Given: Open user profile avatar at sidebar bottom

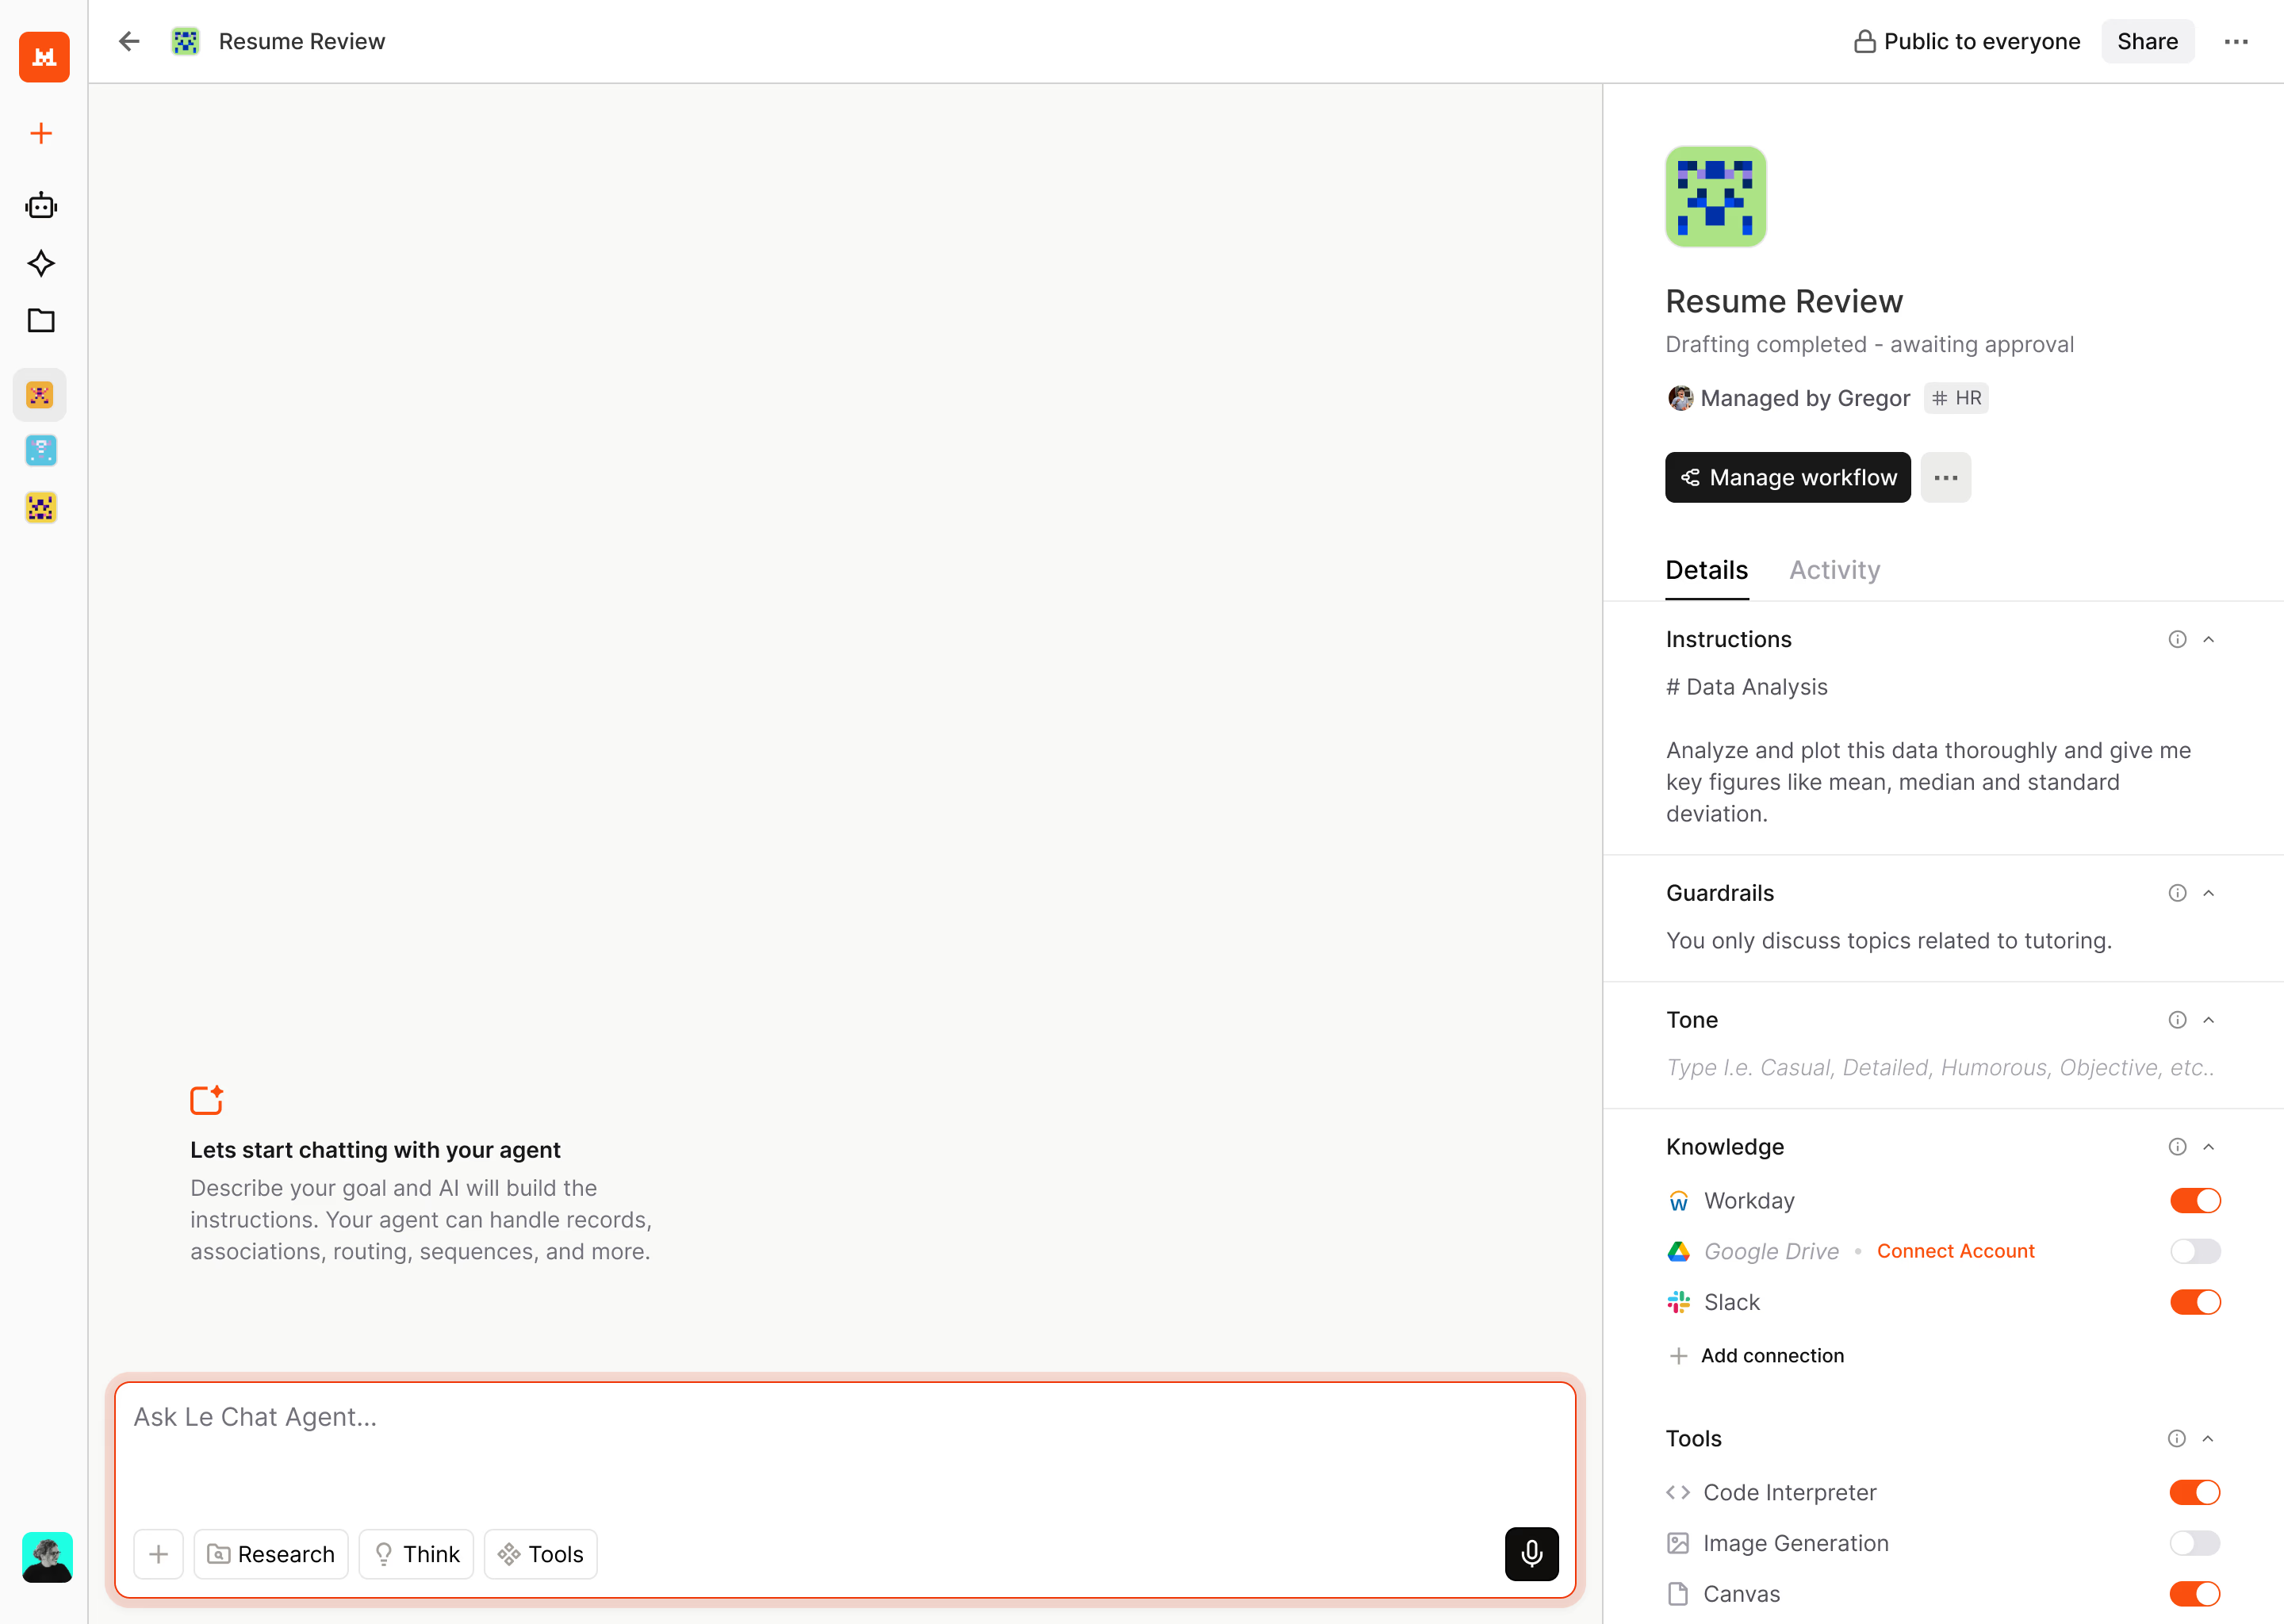Looking at the screenshot, I should (47, 1557).
